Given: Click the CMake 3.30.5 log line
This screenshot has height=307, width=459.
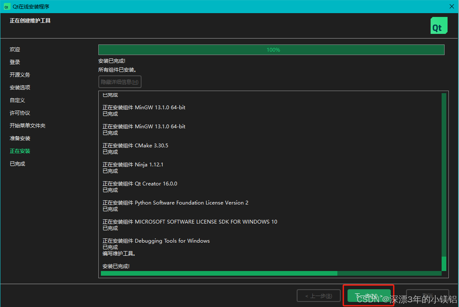Looking at the screenshot, I should (135, 146).
